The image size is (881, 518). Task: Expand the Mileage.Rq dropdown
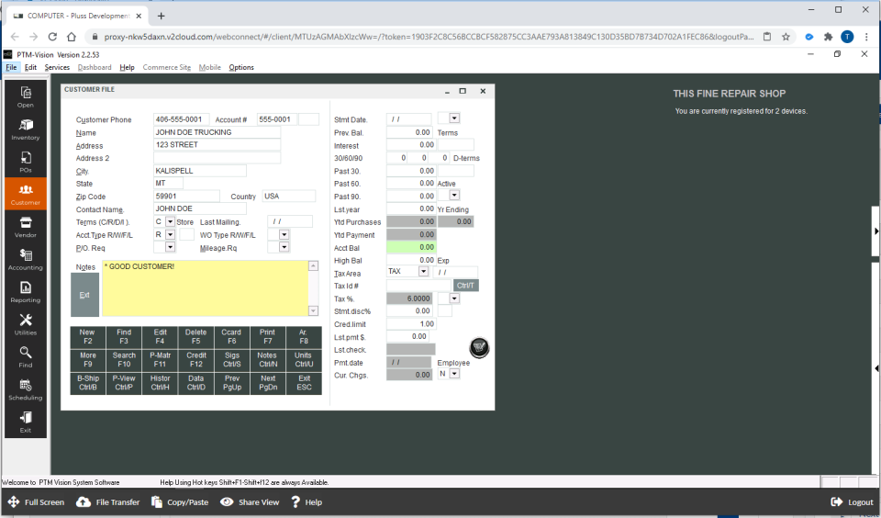284,247
